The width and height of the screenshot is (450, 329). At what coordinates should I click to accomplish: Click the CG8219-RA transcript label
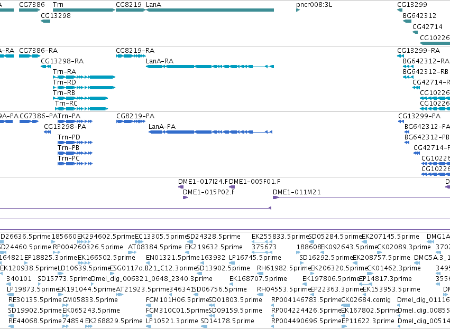click(135, 51)
